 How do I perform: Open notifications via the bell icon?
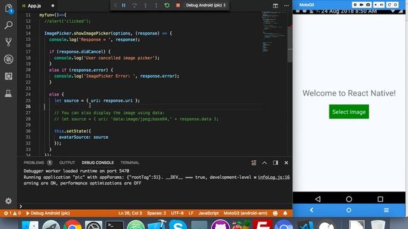(x=285, y=213)
